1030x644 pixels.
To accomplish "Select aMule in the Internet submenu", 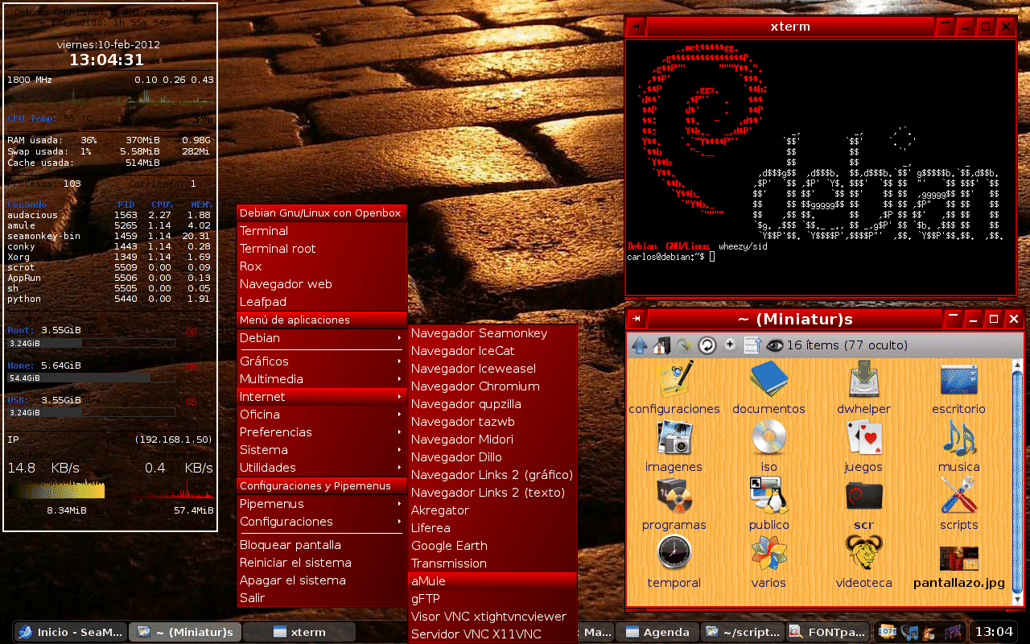I will coord(493,581).
